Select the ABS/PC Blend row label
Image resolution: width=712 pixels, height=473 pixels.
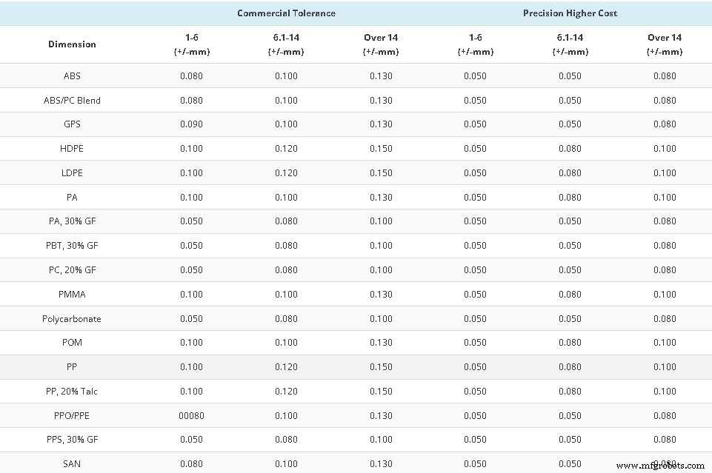coord(72,100)
